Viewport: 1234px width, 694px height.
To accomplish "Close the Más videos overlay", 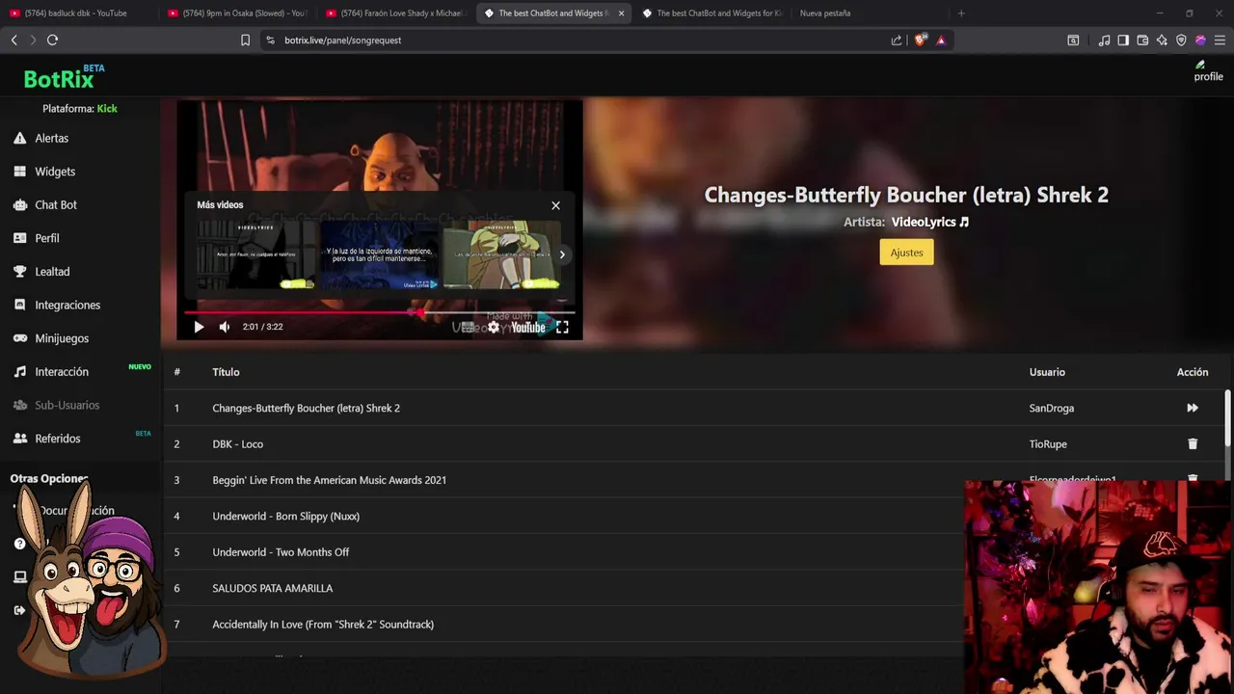I will (555, 205).
